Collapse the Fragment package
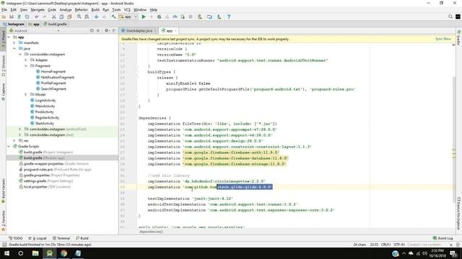The image size is (462, 259). [26, 65]
